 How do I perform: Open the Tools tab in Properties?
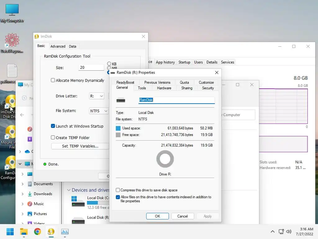click(x=142, y=88)
